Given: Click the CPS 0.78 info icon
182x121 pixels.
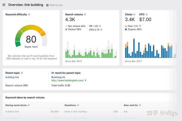Looking at the screenshot, I should click(x=101, y=30).
